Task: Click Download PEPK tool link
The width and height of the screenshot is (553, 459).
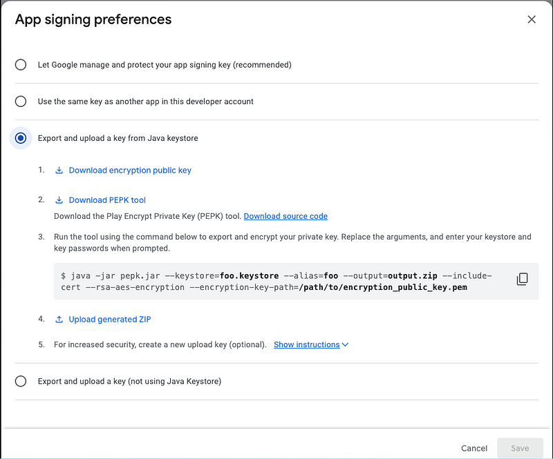Action: 107,200
